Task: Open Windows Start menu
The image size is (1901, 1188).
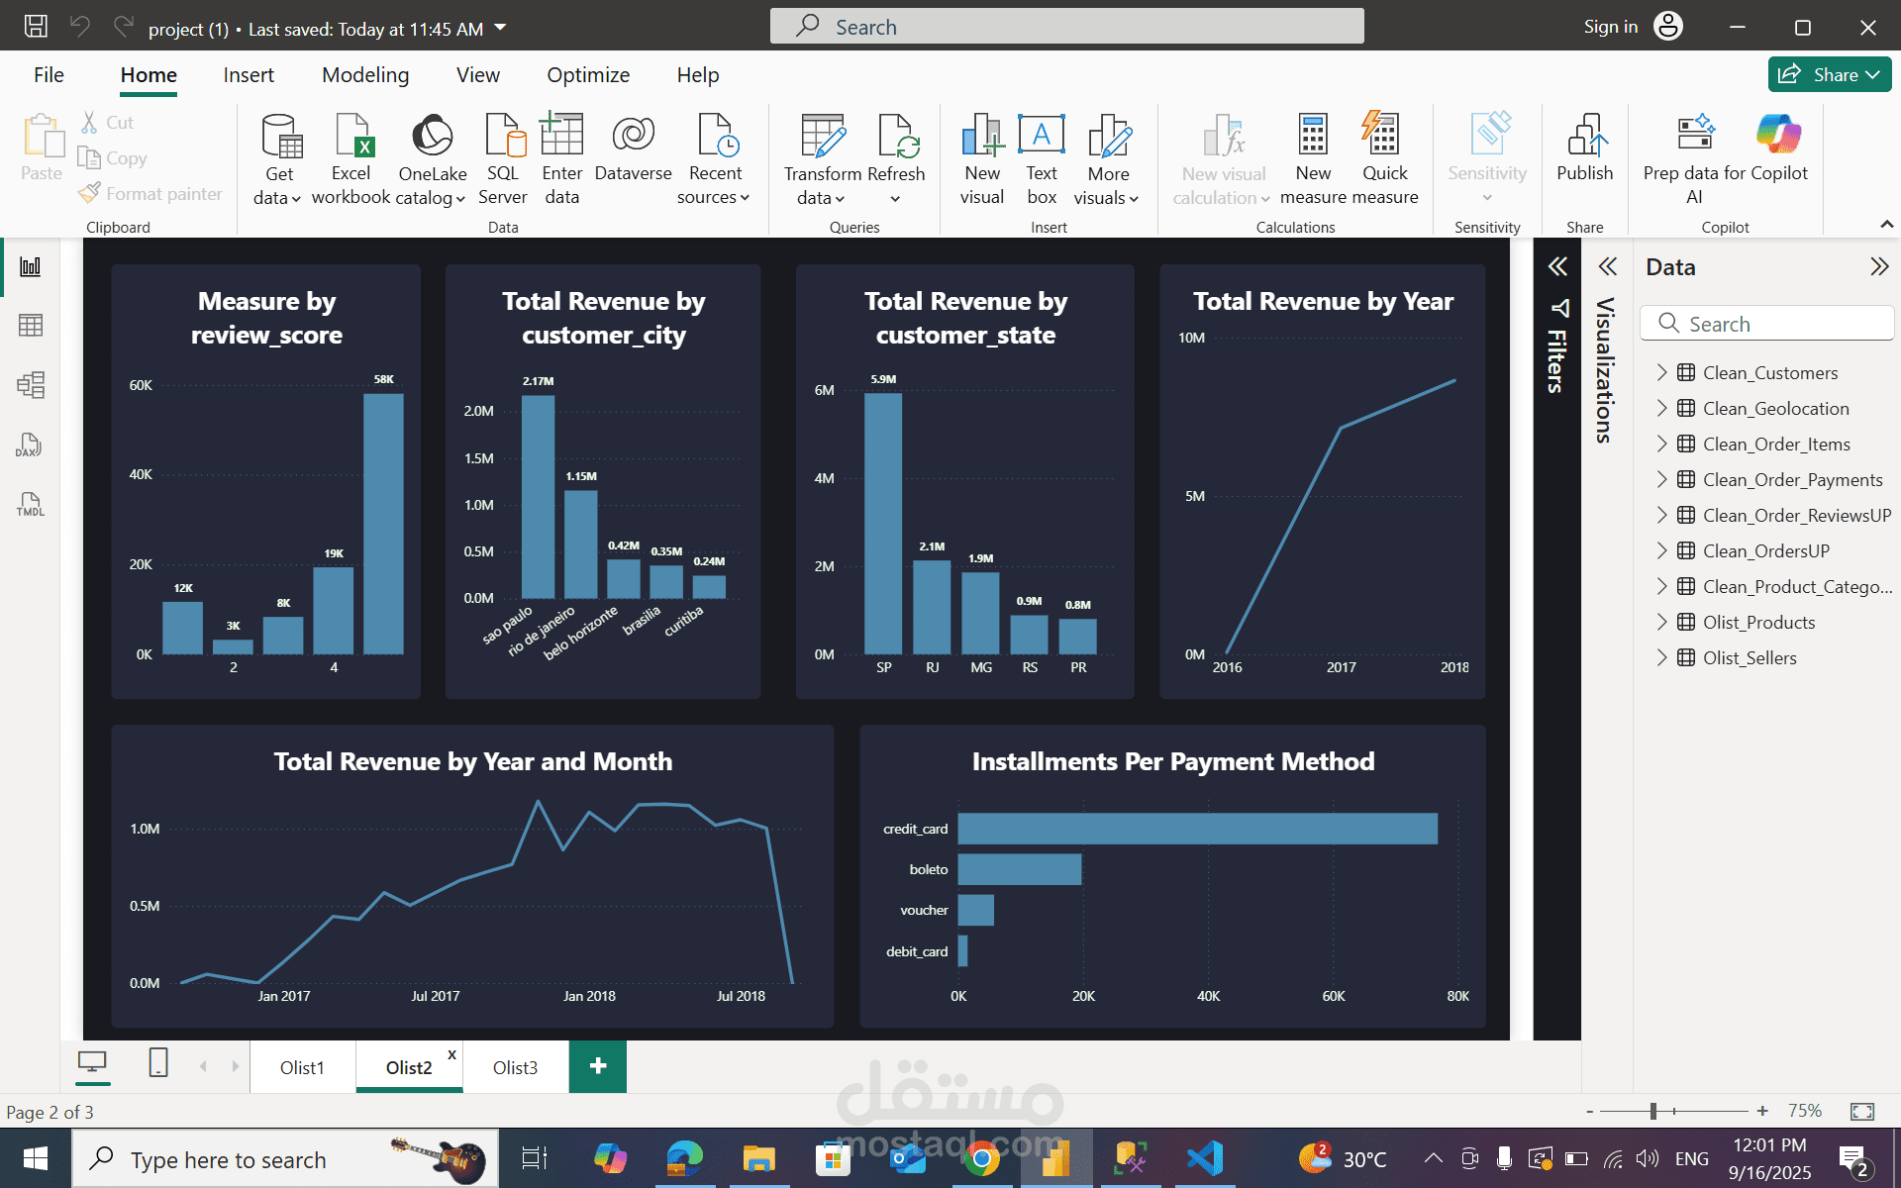Action: (36, 1159)
